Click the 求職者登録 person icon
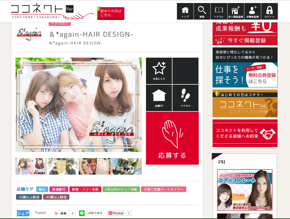This screenshot has height=219, width=290. click(x=252, y=11)
